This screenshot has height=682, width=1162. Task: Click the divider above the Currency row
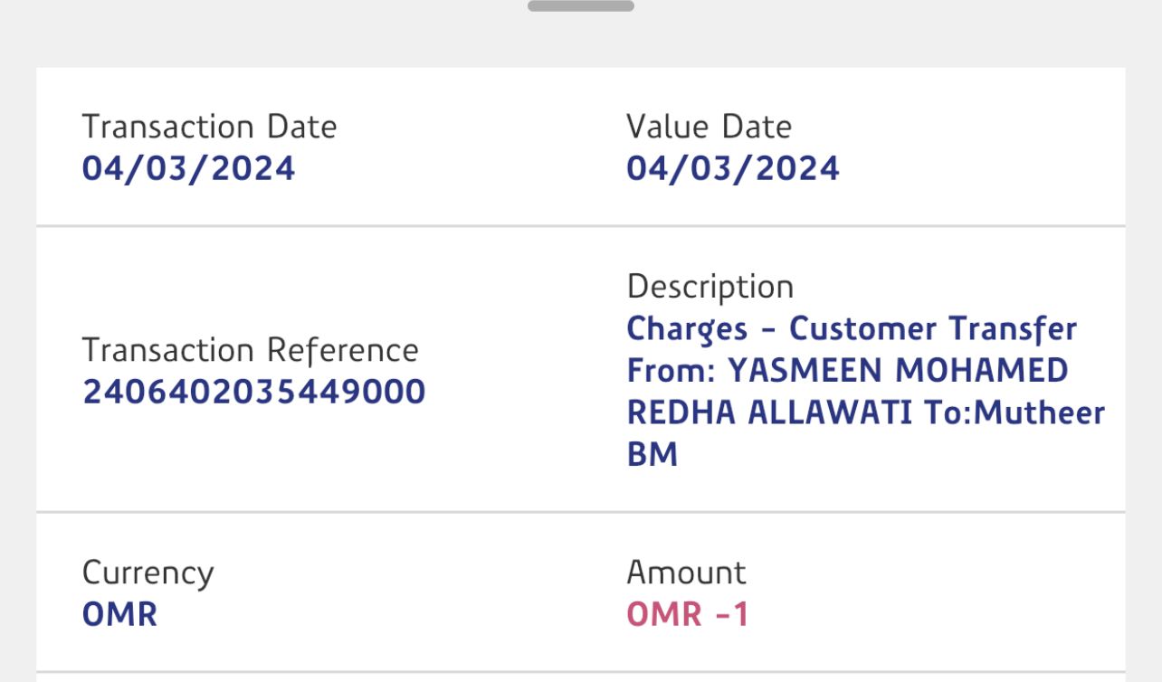[580, 512]
